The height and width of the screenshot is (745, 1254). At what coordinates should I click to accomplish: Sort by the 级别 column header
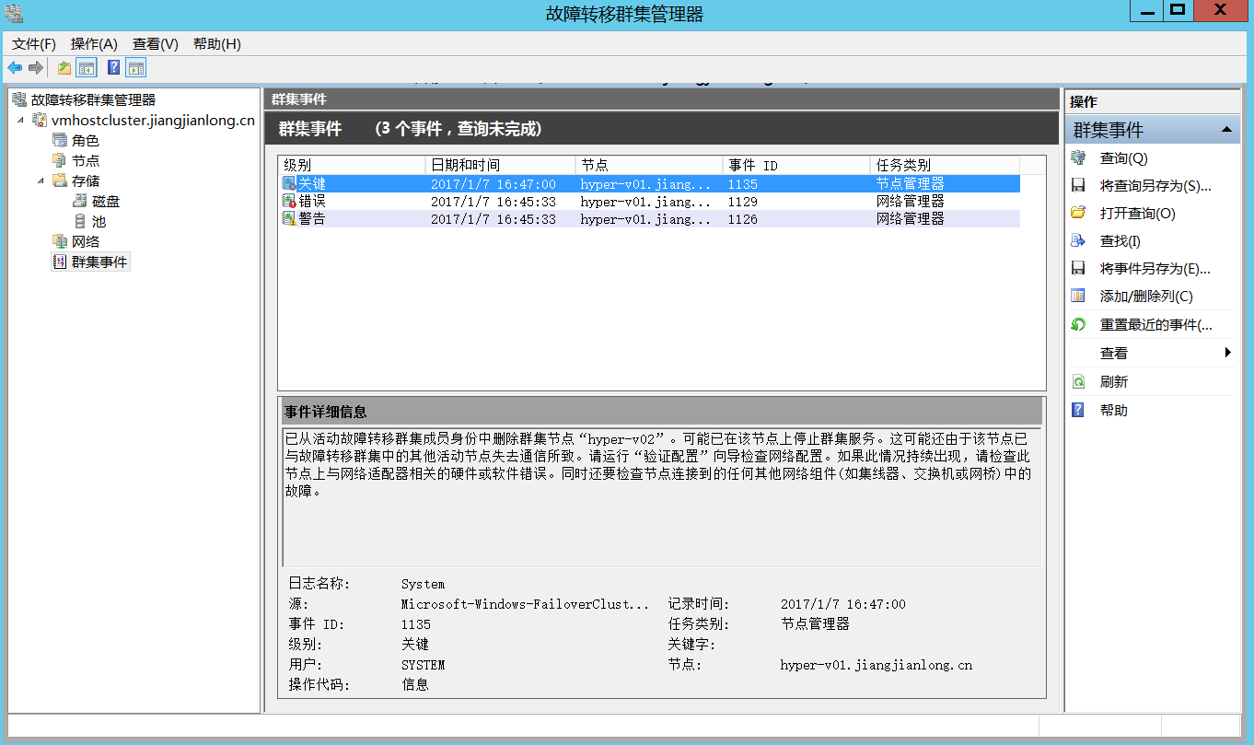(x=352, y=165)
